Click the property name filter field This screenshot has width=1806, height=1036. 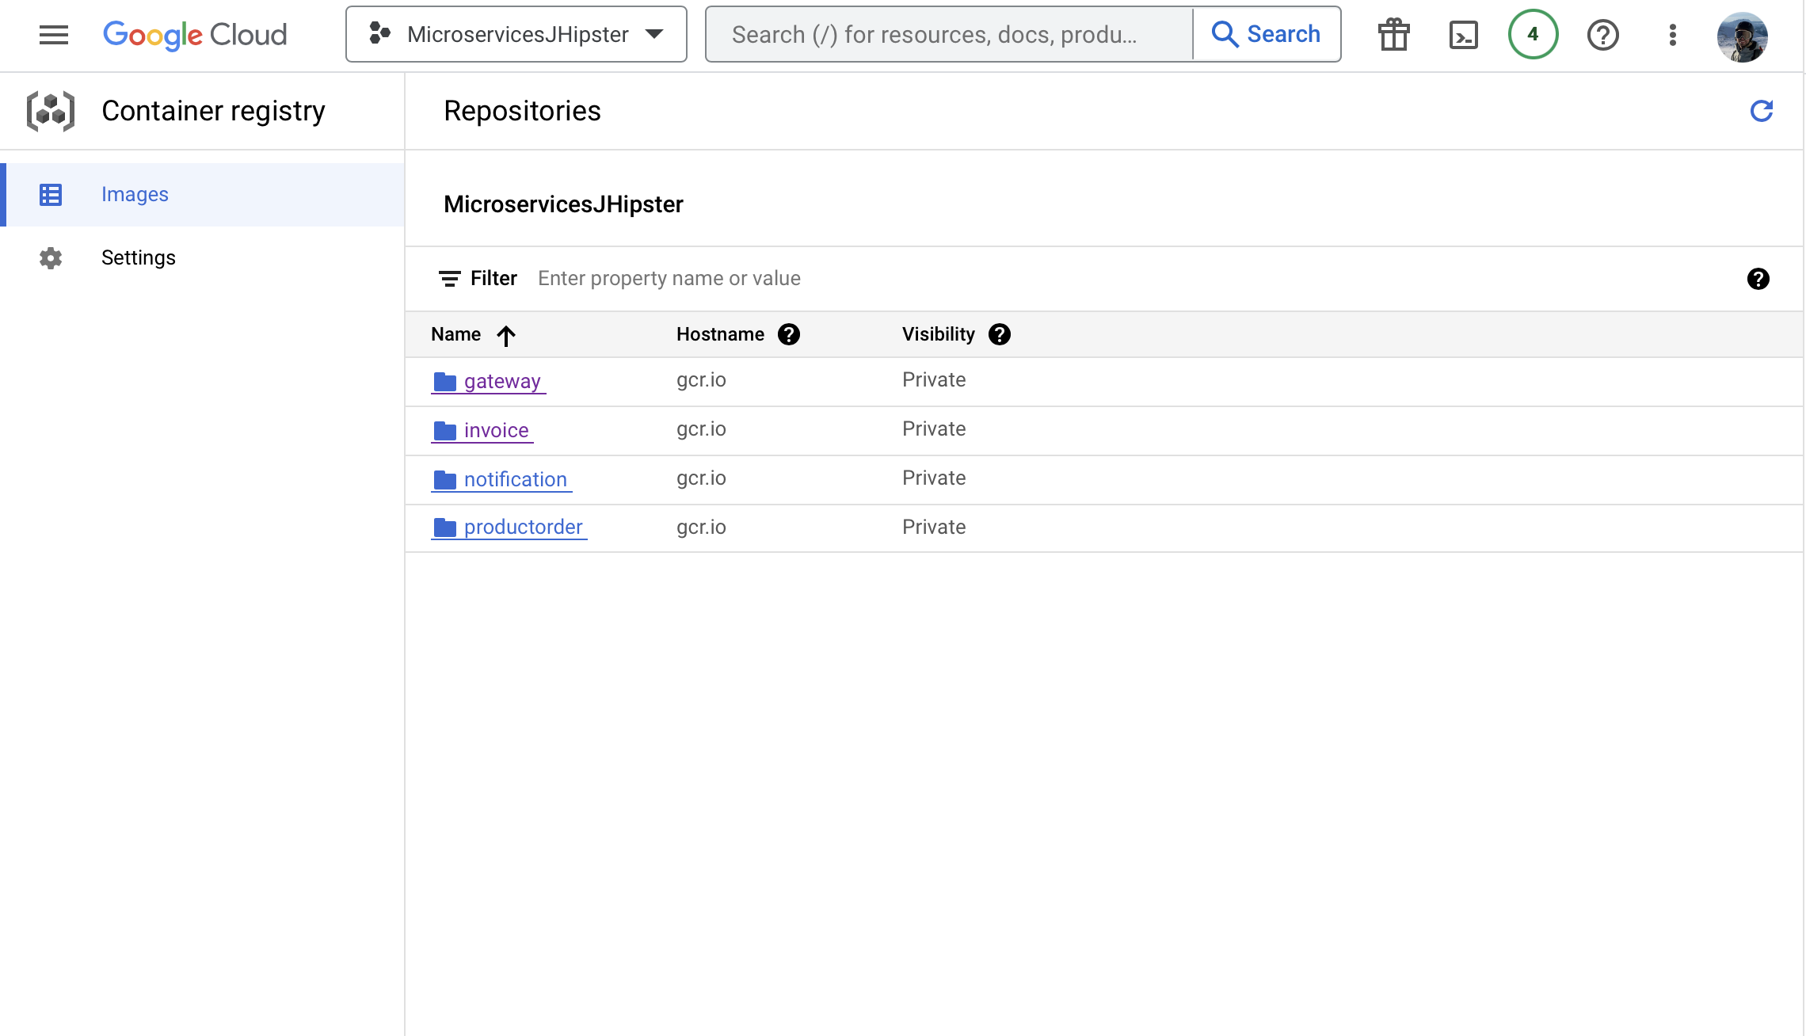(669, 278)
